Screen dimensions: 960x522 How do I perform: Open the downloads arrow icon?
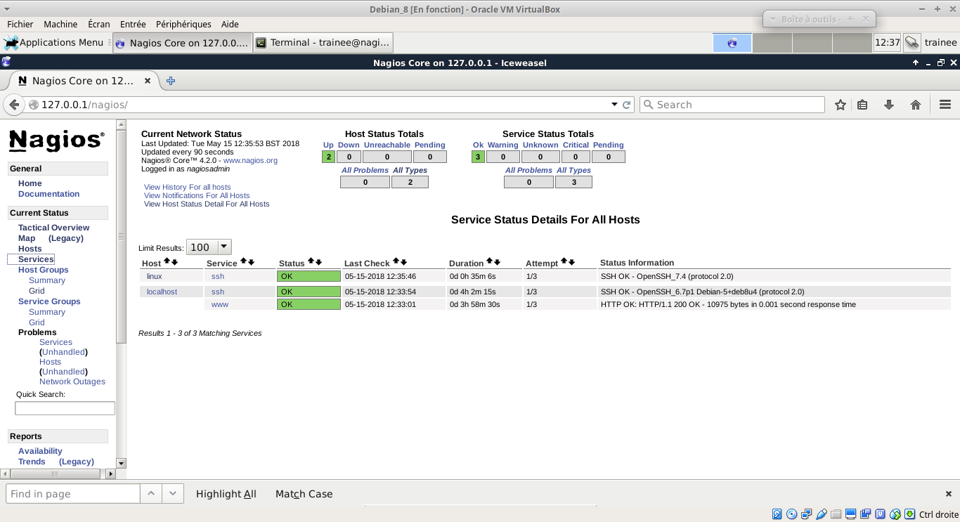click(889, 105)
